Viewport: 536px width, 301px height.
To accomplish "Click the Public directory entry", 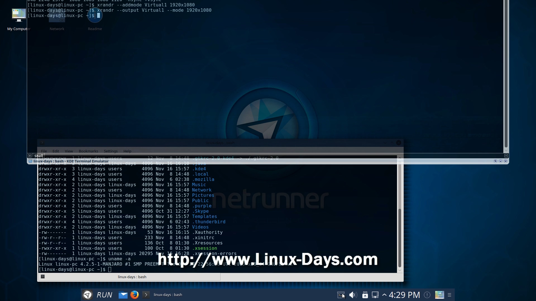I will coord(200,201).
